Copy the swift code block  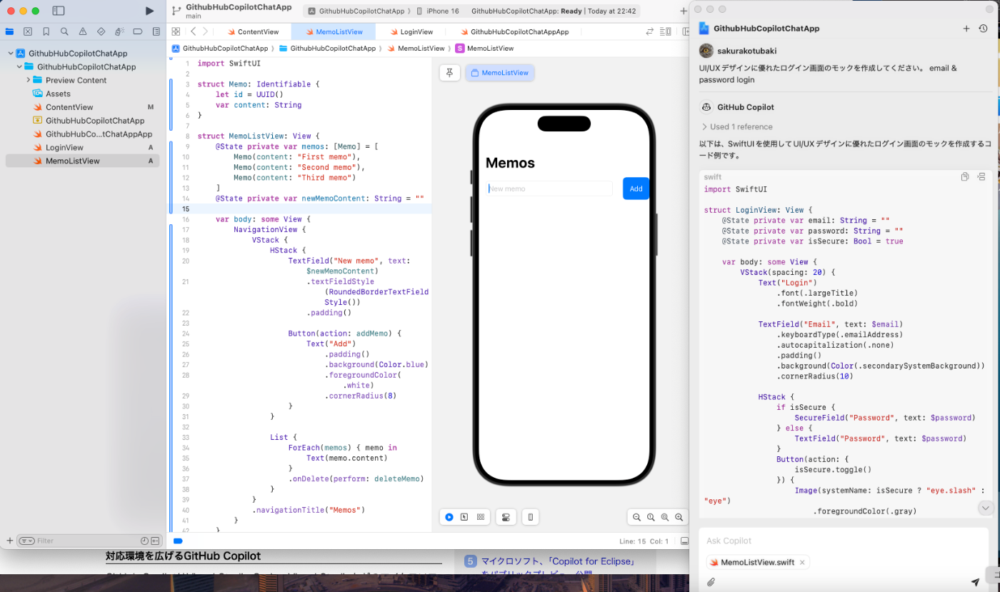pos(965,176)
